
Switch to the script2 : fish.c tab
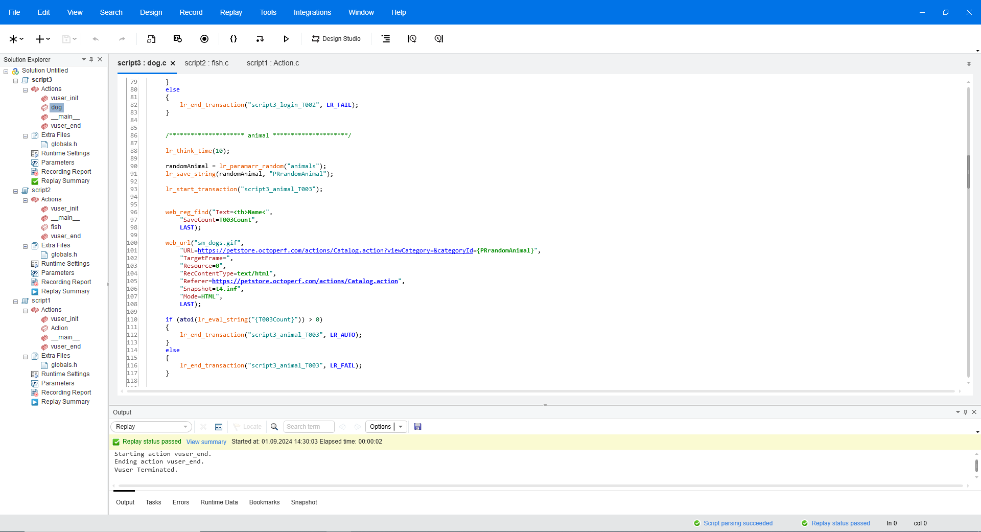tap(206, 63)
